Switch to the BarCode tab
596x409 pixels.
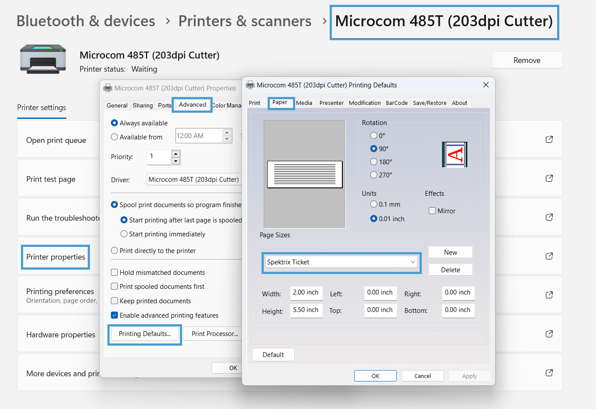pyautogui.click(x=396, y=103)
